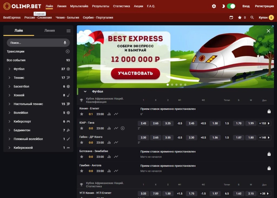Add Кения - Египет to favorites
Viewport: 277px width, 198px height.
(82, 114)
